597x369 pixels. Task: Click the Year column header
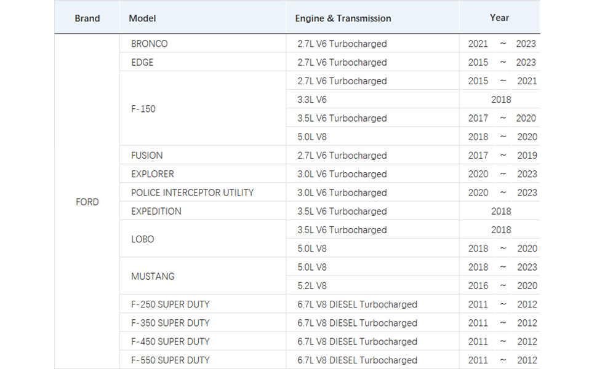(499, 18)
